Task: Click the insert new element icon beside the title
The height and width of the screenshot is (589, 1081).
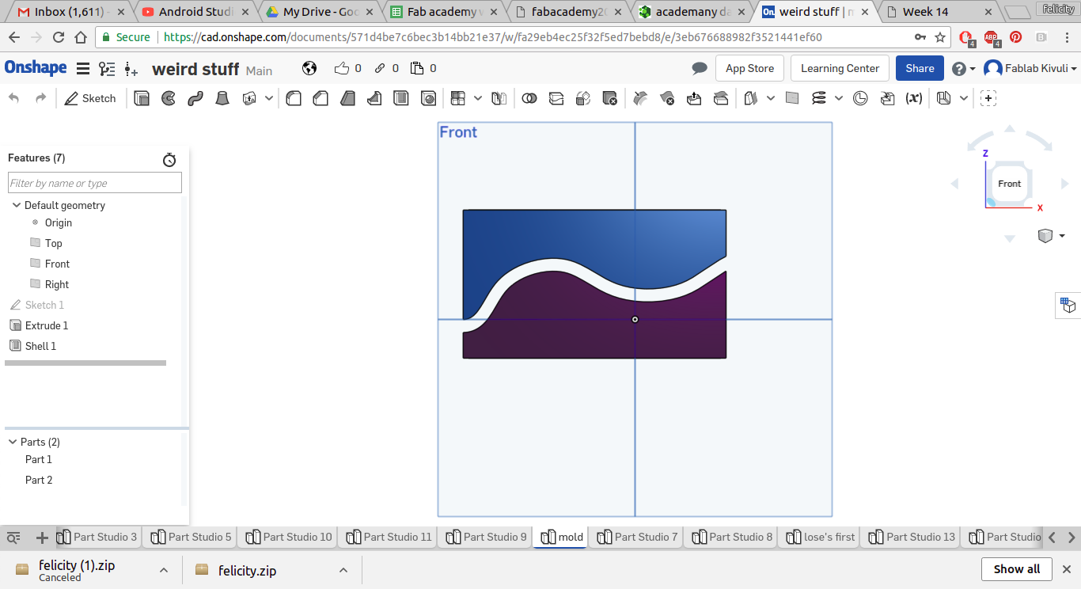Action: pos(131,69)
